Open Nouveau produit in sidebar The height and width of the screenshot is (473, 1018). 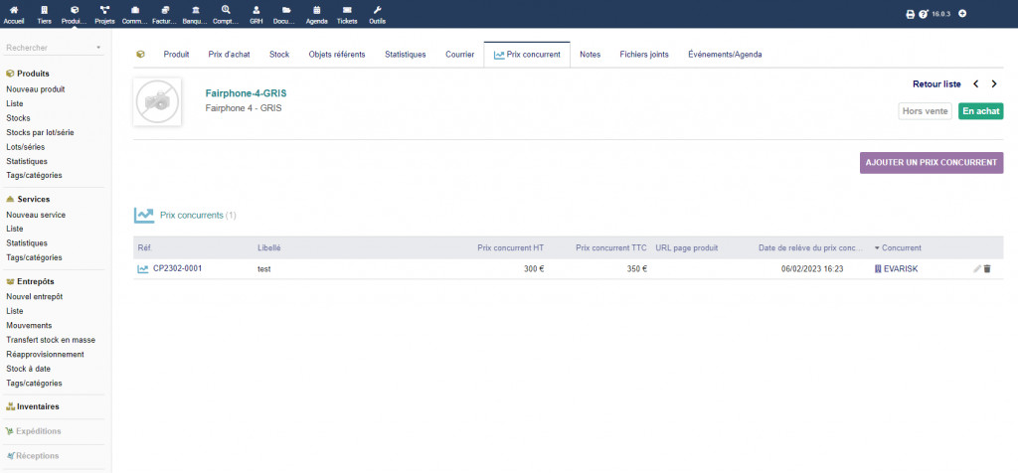click(x=36, y=89)
